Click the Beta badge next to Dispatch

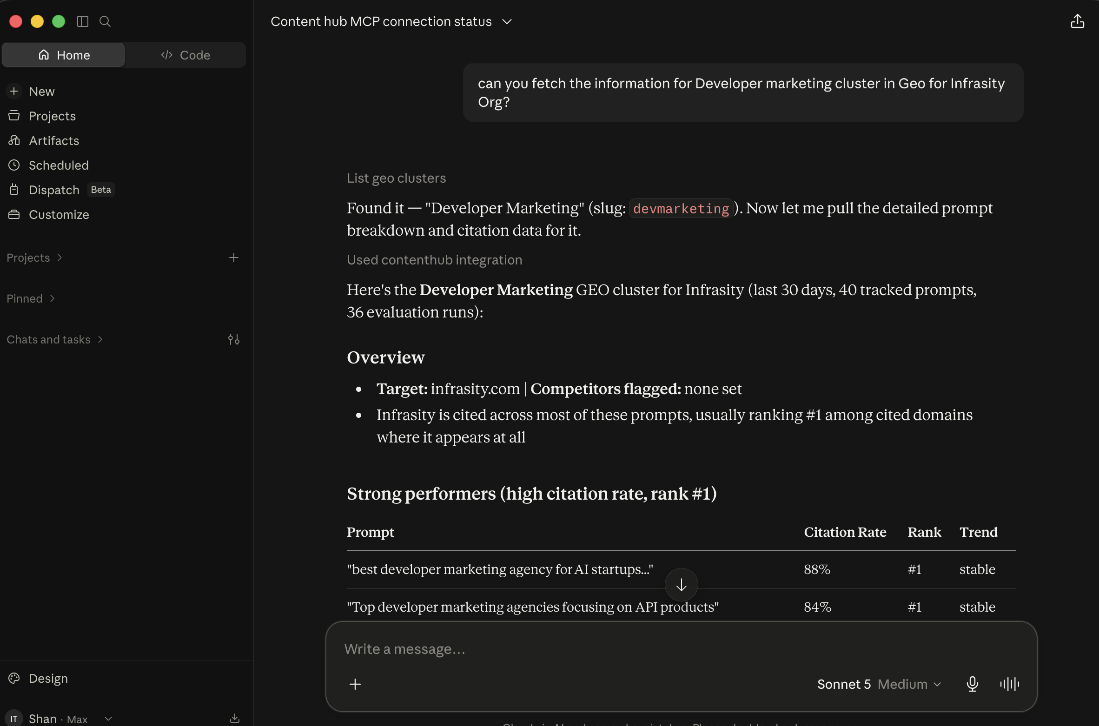(101, 190)
